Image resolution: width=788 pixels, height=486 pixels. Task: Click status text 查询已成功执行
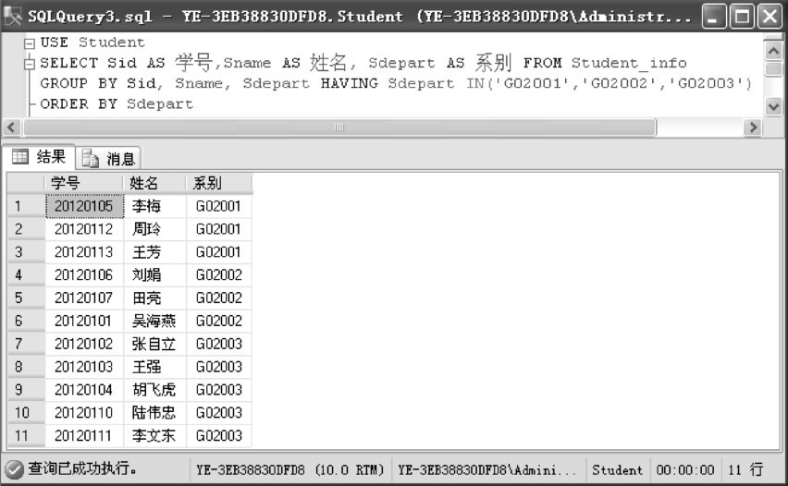82,469
